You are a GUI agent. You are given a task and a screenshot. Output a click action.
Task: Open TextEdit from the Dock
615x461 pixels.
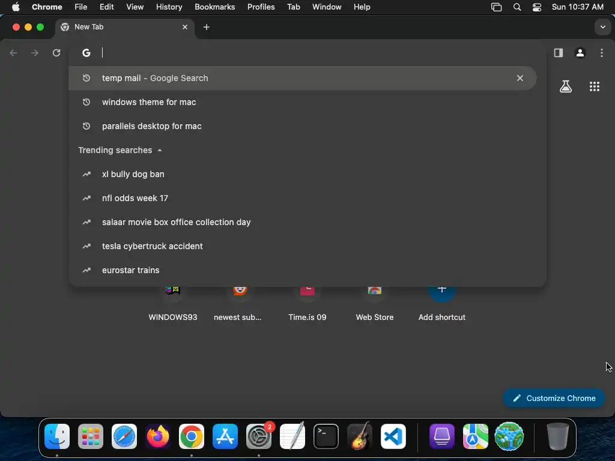point(292,436)
